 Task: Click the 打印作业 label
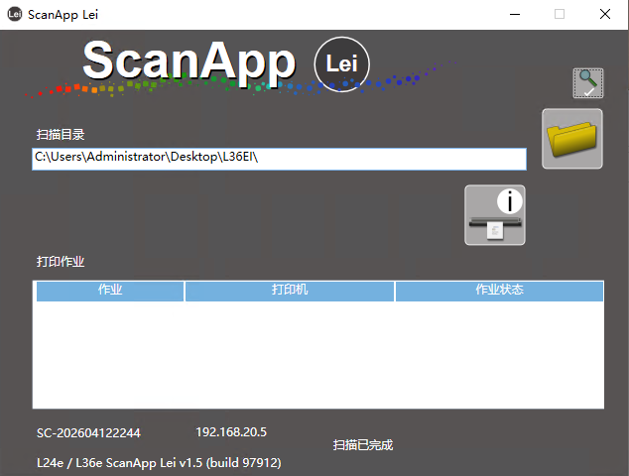[x=61, y=262]
